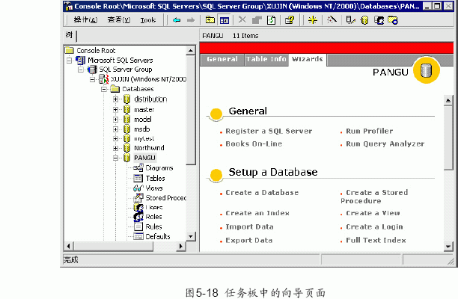The height and width of the screenshot is (299, 458).
Task: Click the Create an Index link
Action: [x=257, y=213]
